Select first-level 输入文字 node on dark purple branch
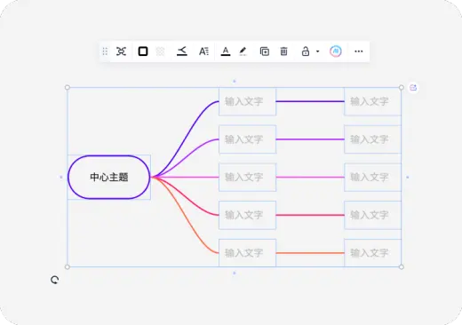The width and height of the screenshot is (462, 325). click(x=247, y=101)
